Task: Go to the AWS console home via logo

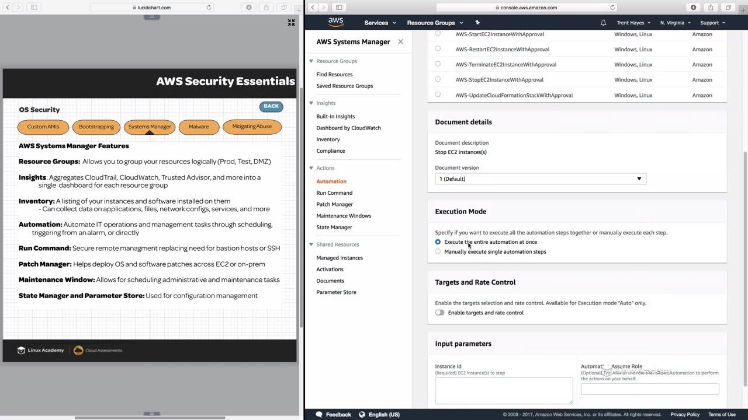Action: [x=335, y=22]
